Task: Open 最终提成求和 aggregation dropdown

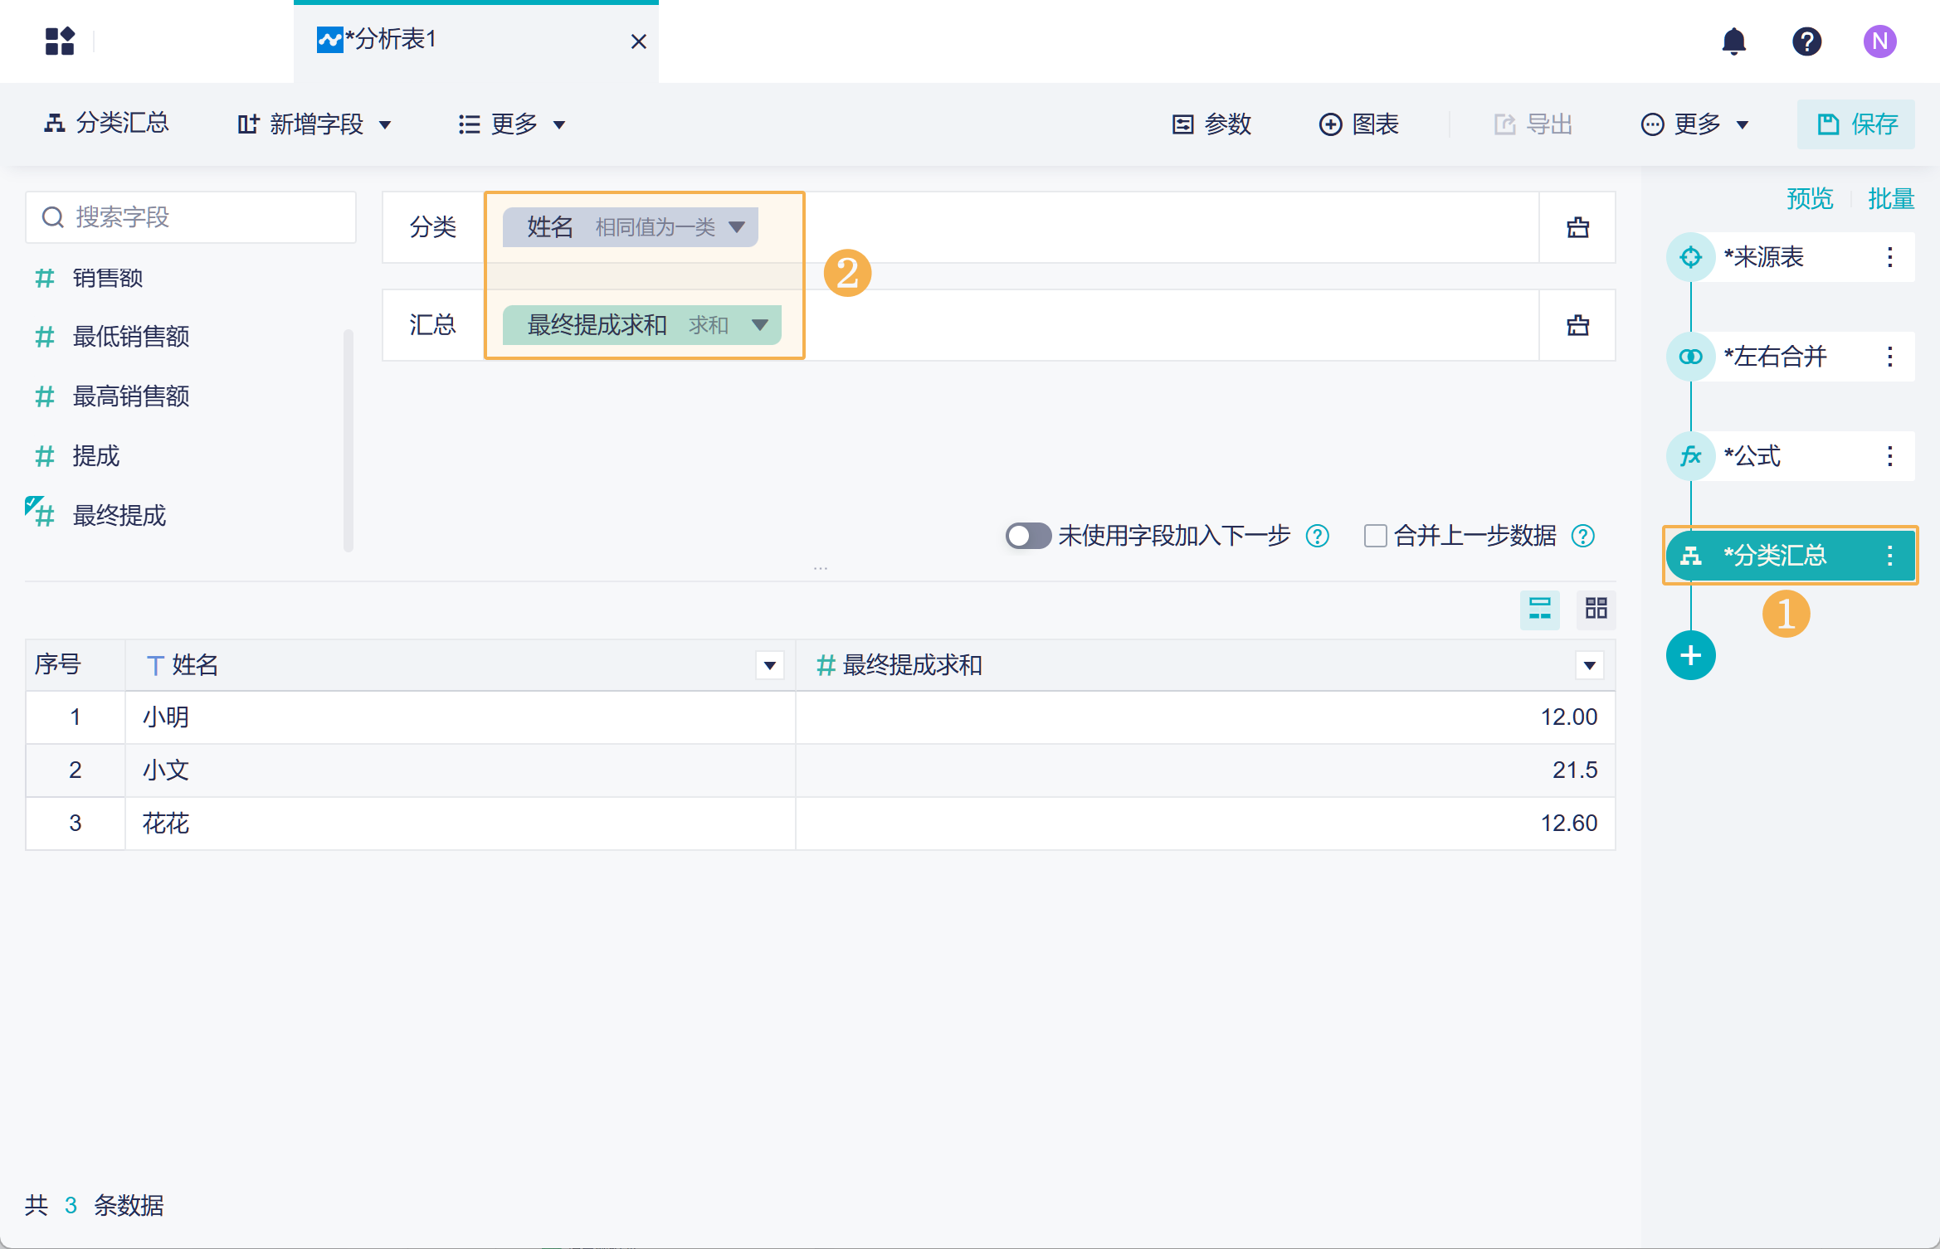Action: click(x=759, y=325)
